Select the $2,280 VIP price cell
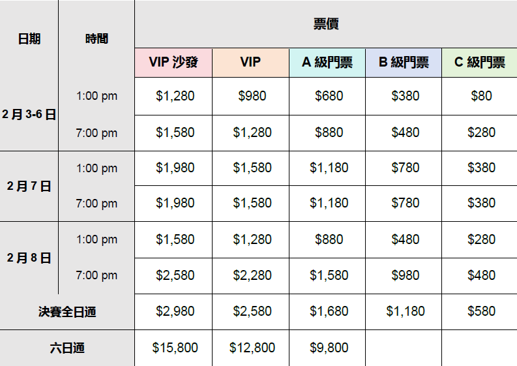517x366 pixels. (x=252, y=275)
